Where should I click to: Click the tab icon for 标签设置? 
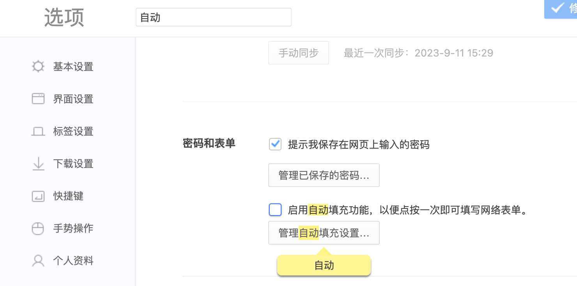point(38,132)
